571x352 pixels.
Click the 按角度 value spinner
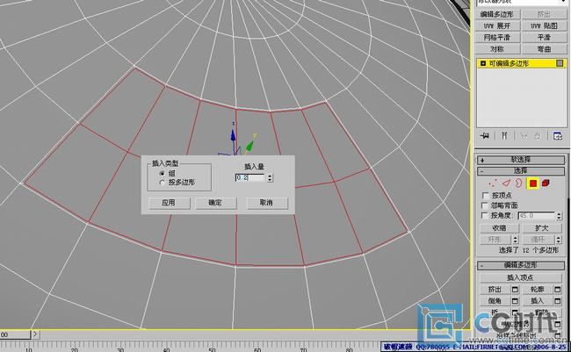[559, 216]
